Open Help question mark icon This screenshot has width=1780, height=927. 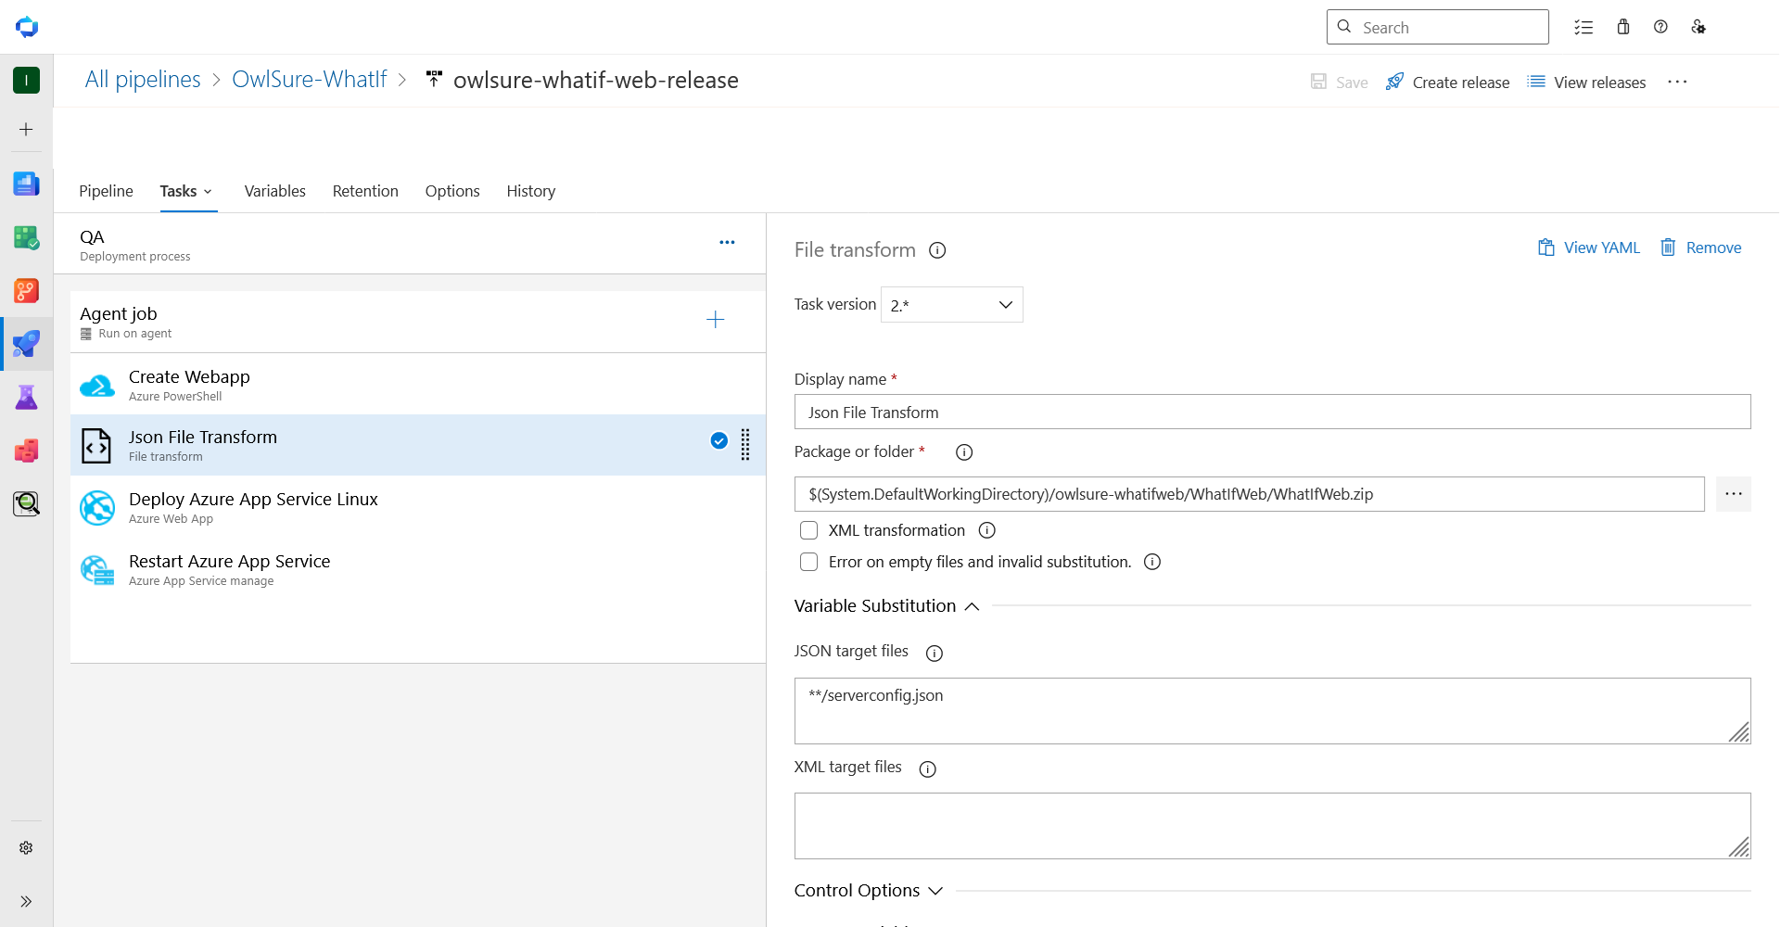click(1660, 27)
